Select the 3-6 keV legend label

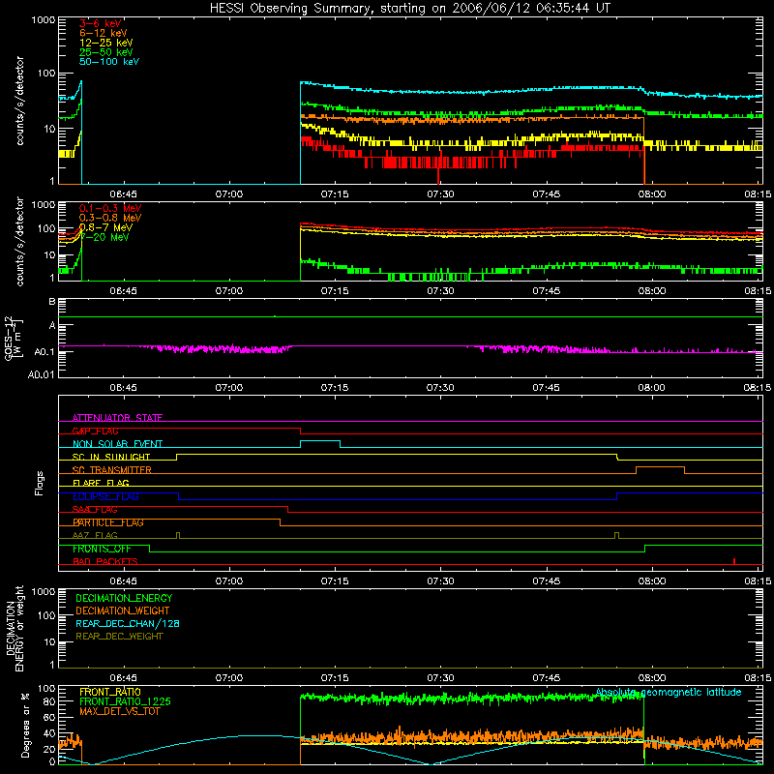coord(101,23)
